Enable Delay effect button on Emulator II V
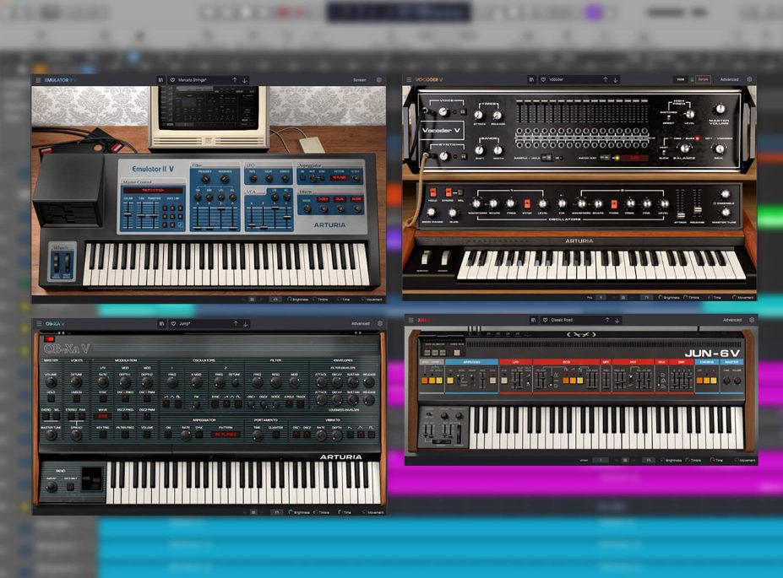 pos(340,199)
